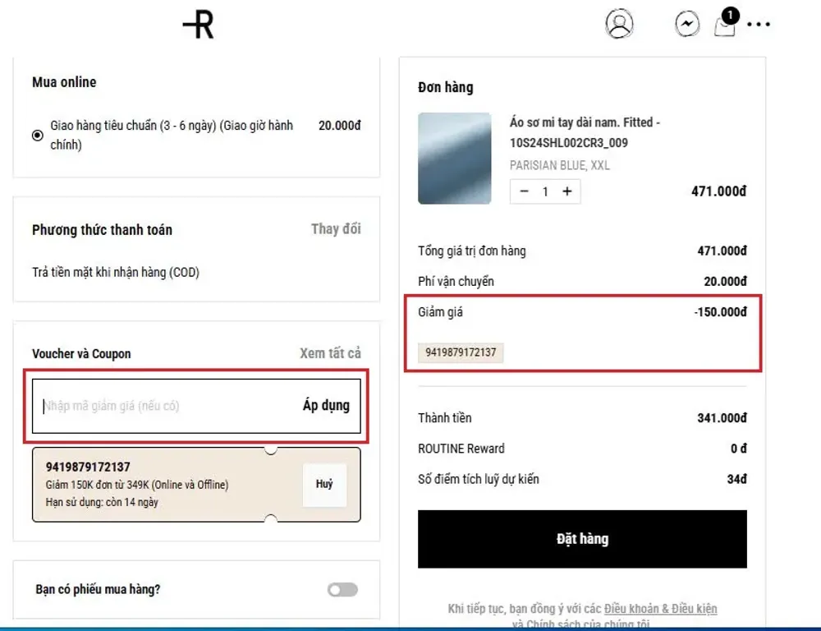
Task: Click the 'Đơn hàng' heading
Action: pos(446,87)
